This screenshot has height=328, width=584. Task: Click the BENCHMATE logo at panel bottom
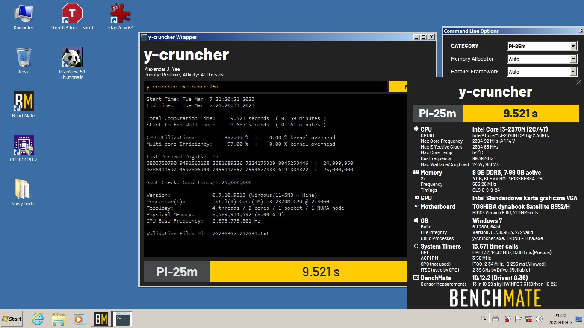coord(496,298)
